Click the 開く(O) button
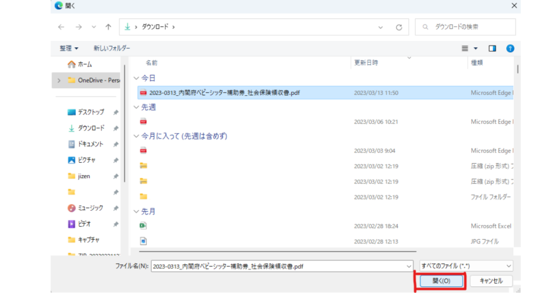The height and width of the screenshot is (293, 558). (x=441, y=281)
